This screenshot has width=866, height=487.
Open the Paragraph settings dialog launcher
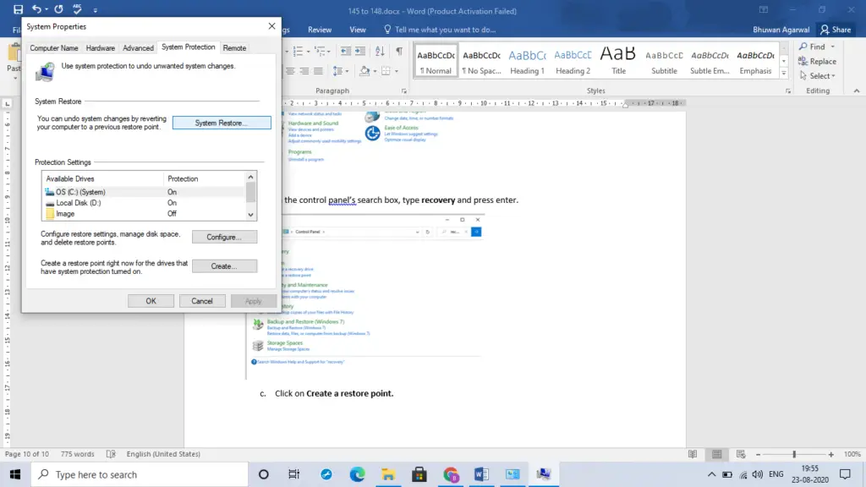pos(403,91)
